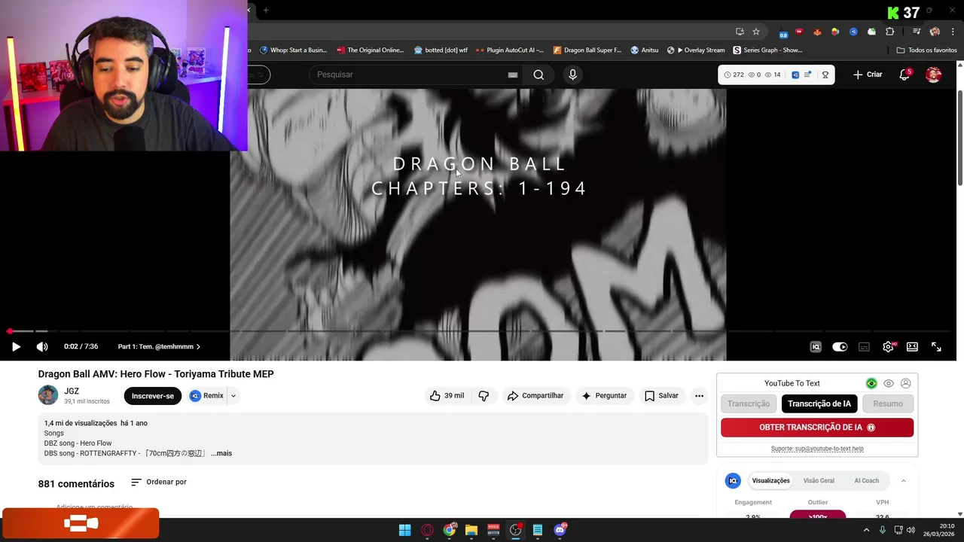Switch to theater mode view
Screen dimensions: 964x542
[x=912, y=346]
